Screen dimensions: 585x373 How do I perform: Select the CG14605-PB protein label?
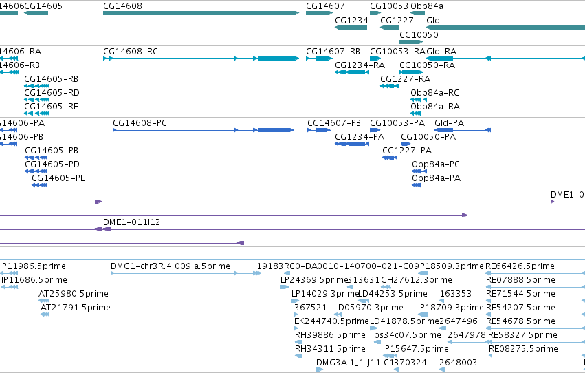[x=52, y=151]
